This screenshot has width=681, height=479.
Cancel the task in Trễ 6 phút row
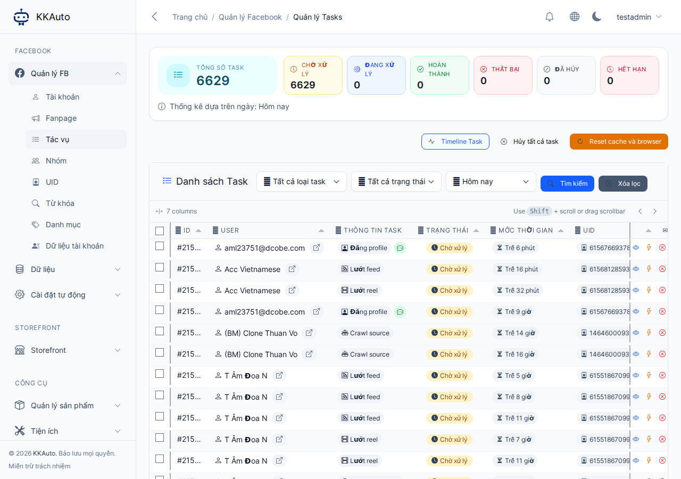point(662,247)
